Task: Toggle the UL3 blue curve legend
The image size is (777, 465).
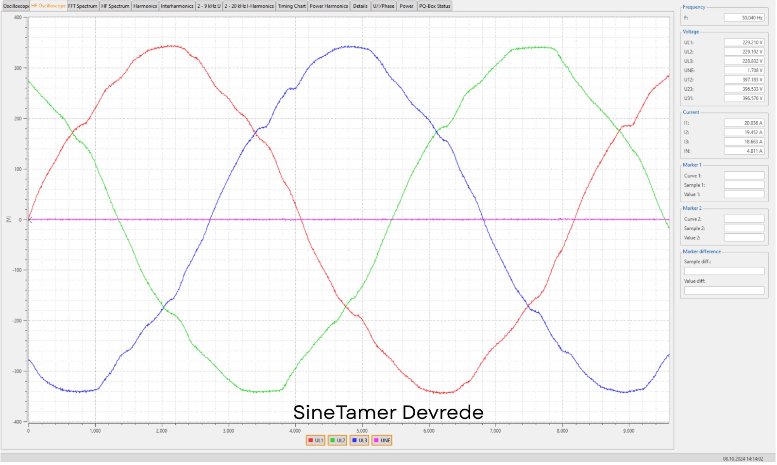Action: [x=359, y=441]
